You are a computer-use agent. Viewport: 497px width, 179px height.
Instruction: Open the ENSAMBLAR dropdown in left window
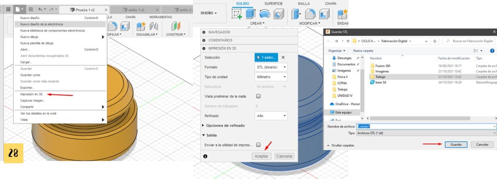click(147, 34)
